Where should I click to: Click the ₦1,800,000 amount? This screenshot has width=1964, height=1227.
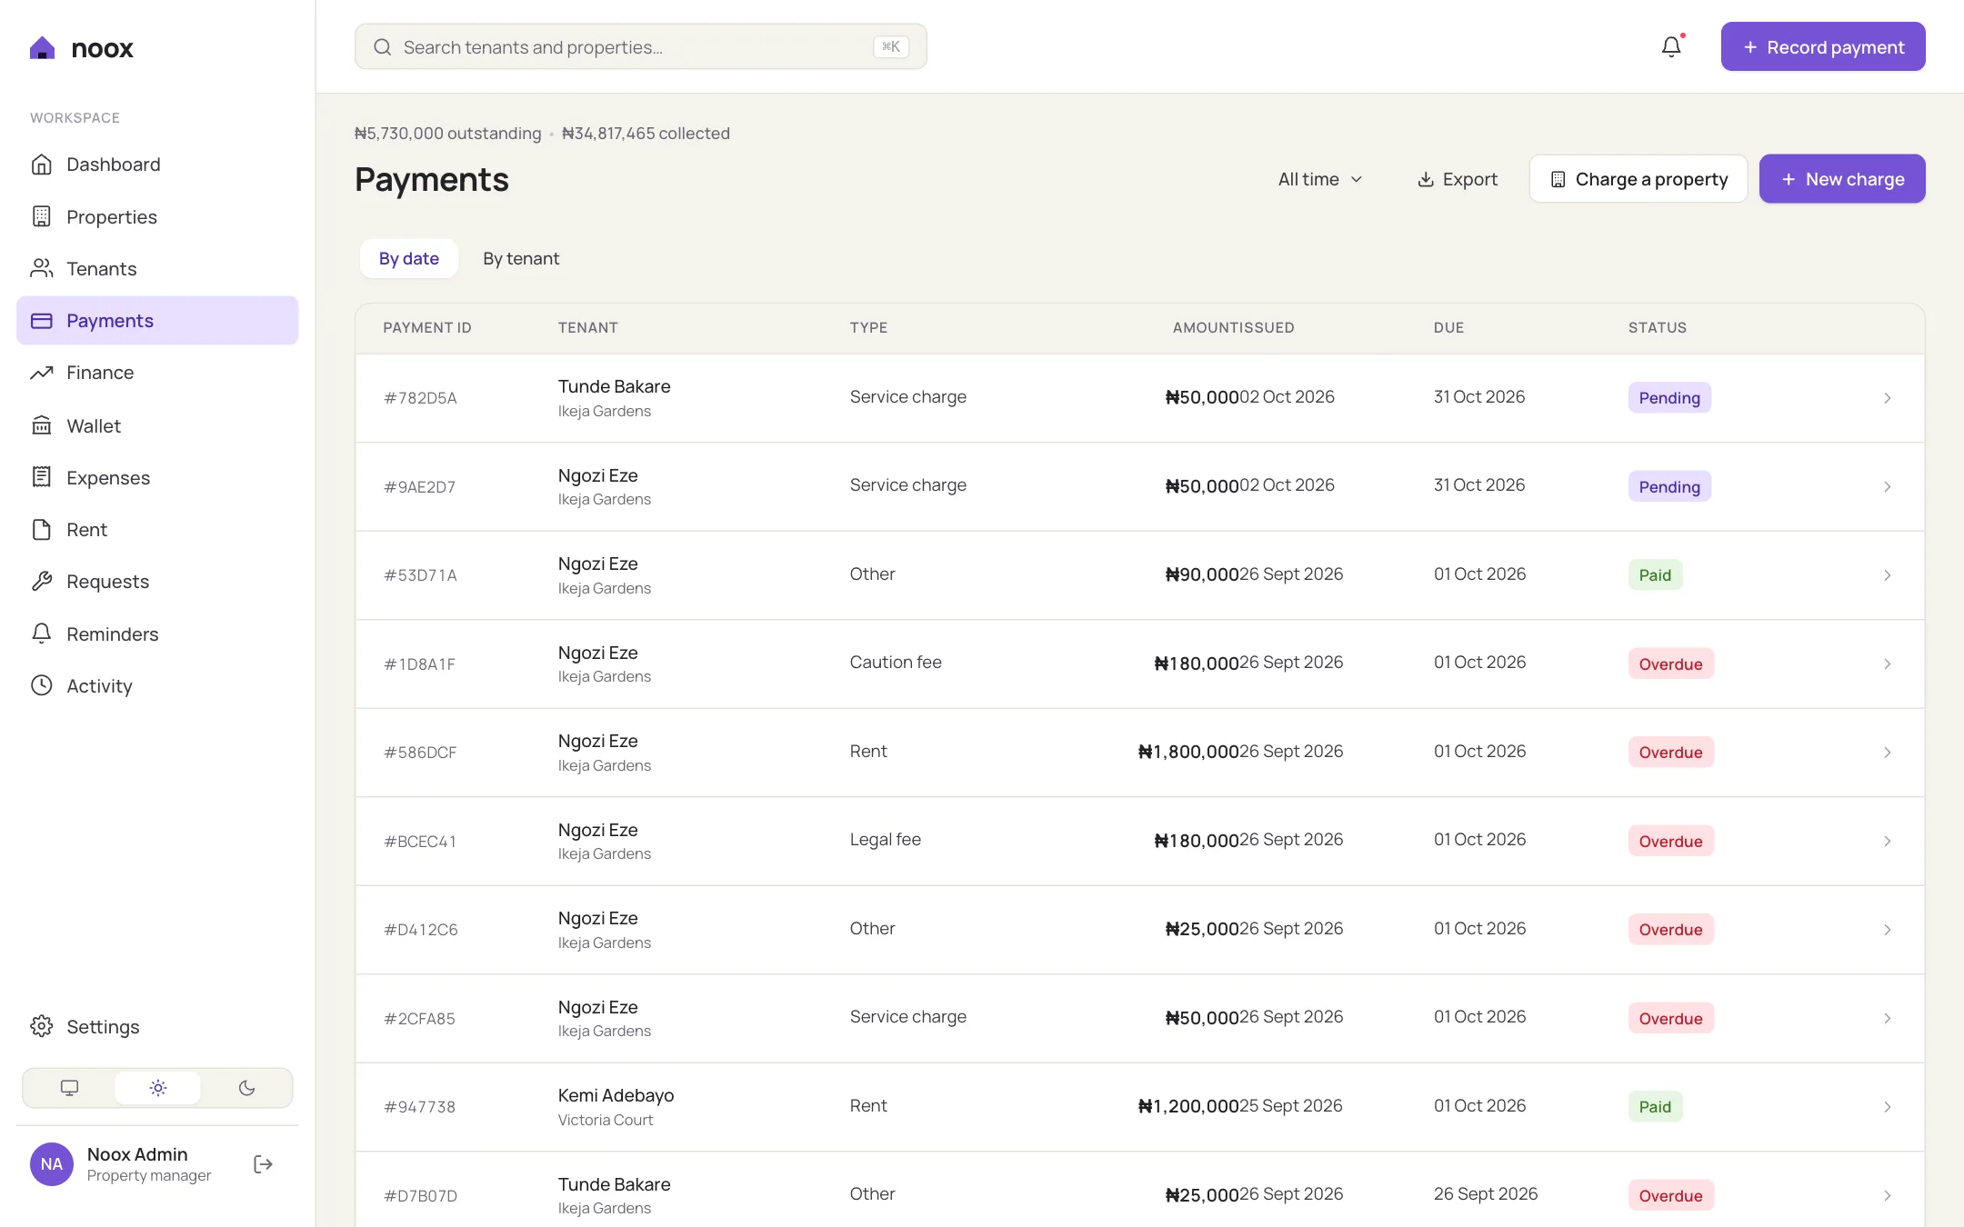(1188, 752)
